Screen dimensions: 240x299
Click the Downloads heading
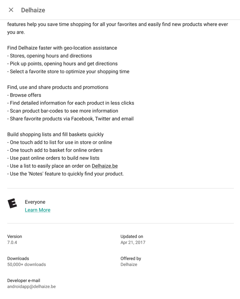click(x=18, y=258)
